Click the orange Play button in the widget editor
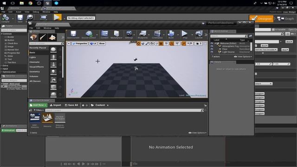The image size is (297, 167). [57, 18]
